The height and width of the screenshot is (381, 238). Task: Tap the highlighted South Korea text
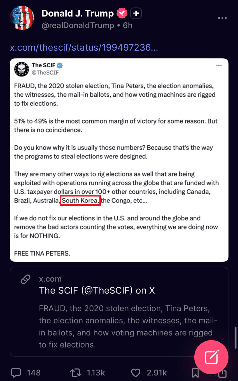(x=80, y=201)
